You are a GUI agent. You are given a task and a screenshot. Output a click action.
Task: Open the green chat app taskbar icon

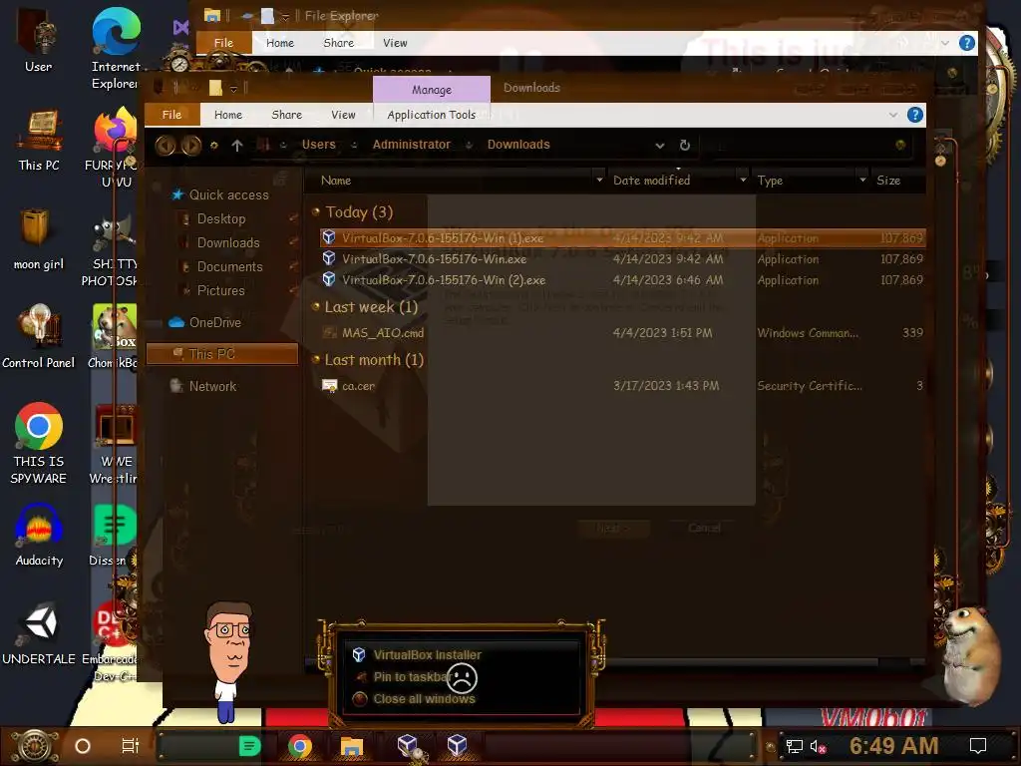[249, 746]
